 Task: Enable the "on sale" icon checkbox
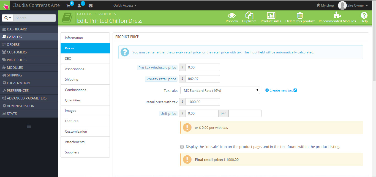click(x=182, y=147)
